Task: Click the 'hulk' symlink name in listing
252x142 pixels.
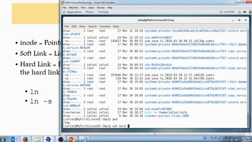Action: click(x=148, y=112)
